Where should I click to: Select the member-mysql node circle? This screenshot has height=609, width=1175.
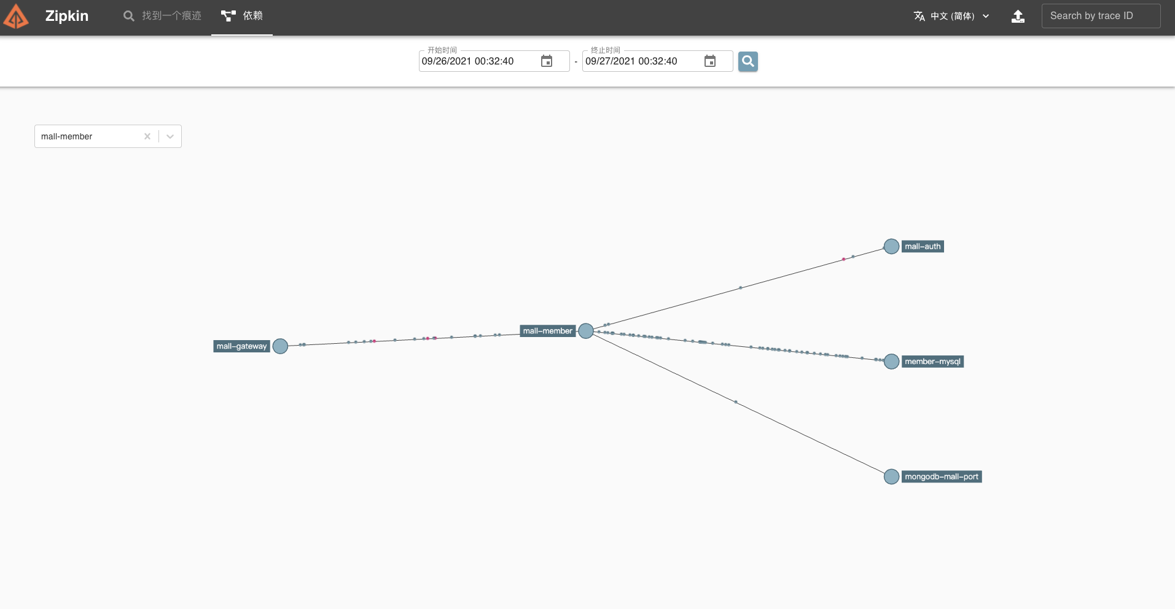891,362
